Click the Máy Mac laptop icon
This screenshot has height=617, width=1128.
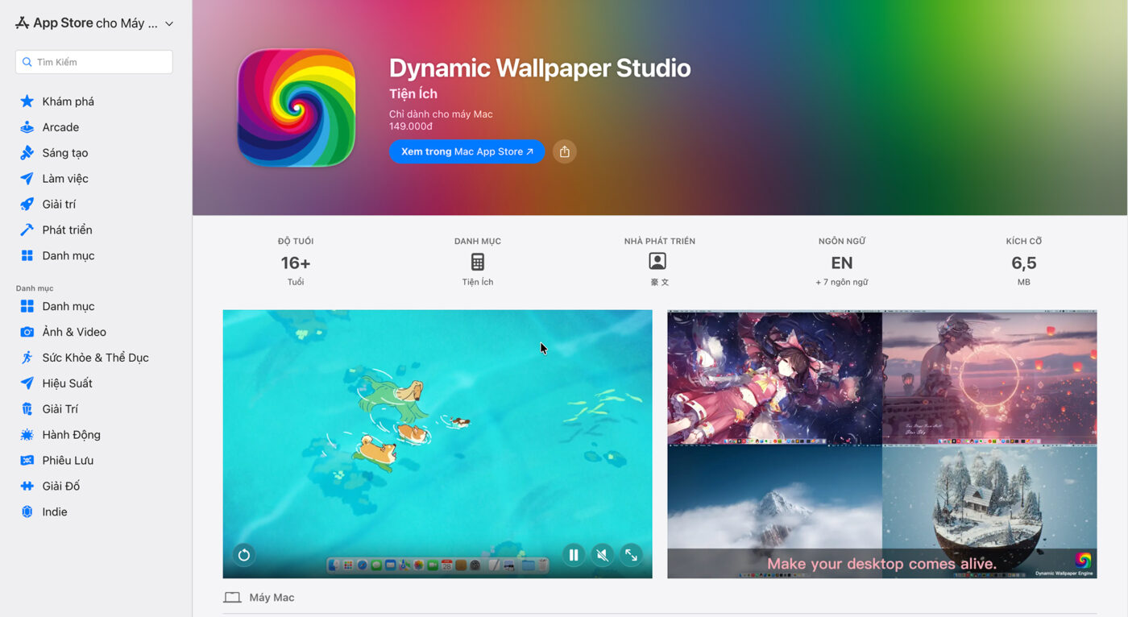click(x=232, y=598)
